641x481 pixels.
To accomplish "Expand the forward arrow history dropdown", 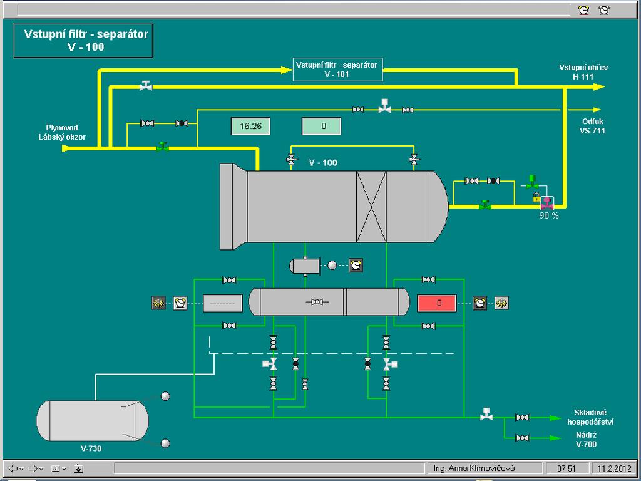I will click(x=41, y=469).
